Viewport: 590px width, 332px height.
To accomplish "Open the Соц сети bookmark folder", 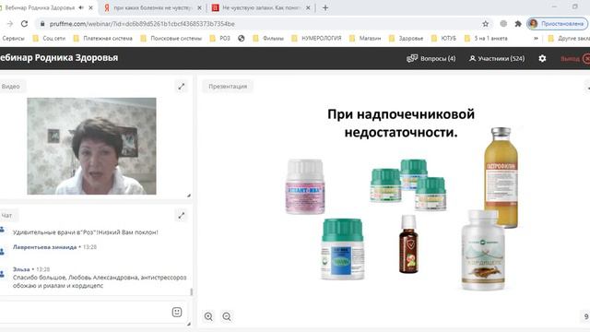I will (x=49, y=39).
